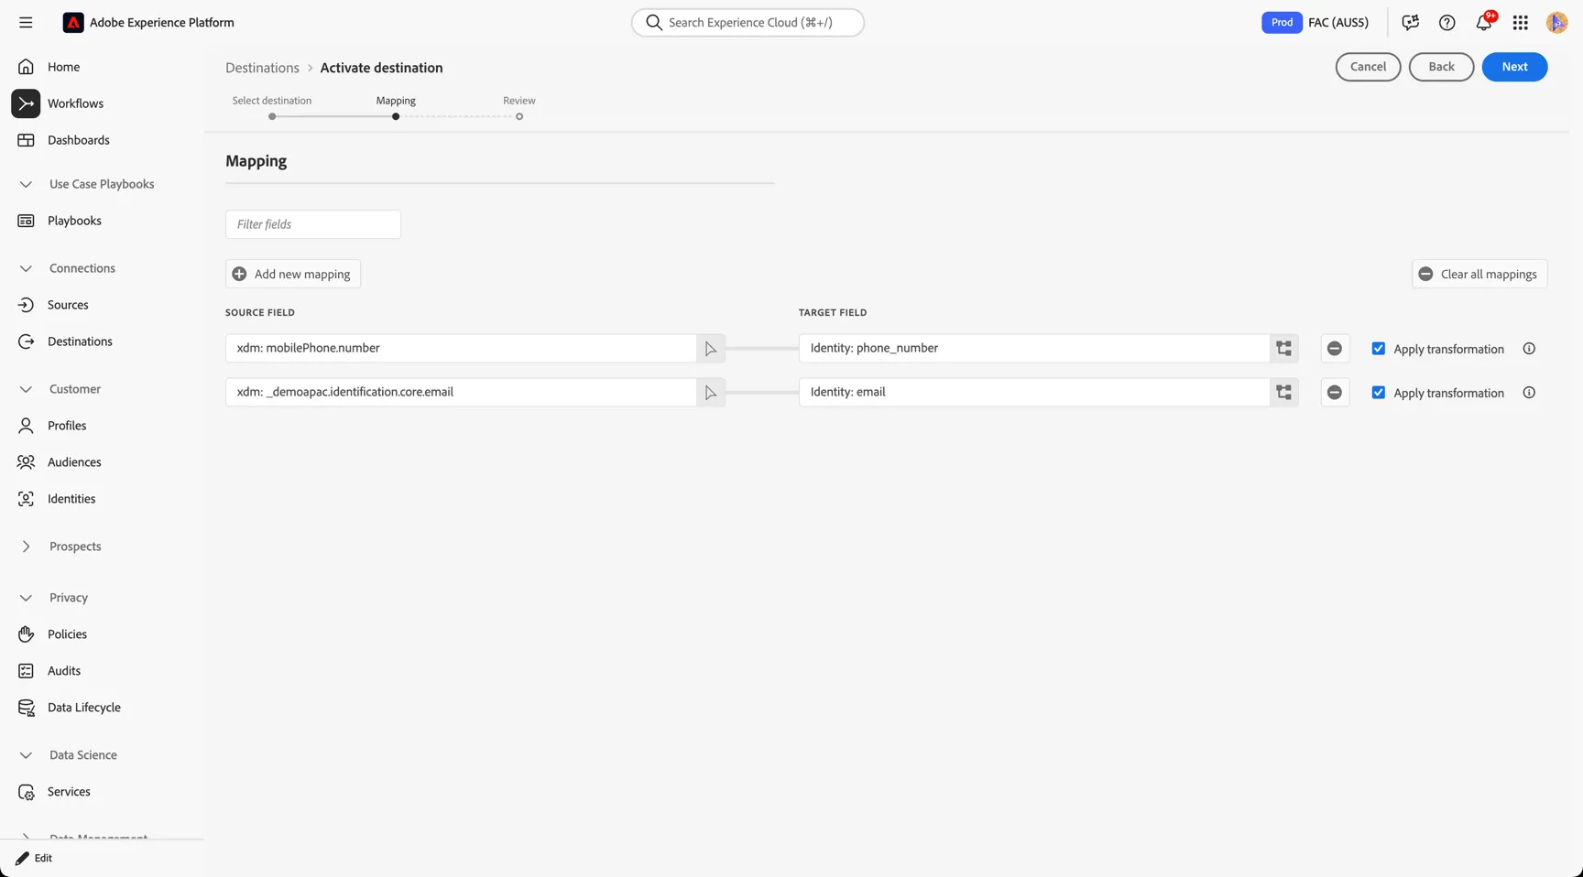
Task: Click Clear all mappings
Action: (1479, 274)
